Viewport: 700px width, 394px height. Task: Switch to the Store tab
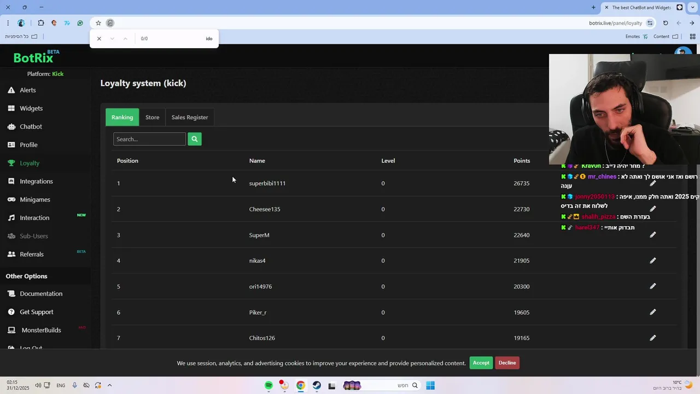tap(153, 117)
